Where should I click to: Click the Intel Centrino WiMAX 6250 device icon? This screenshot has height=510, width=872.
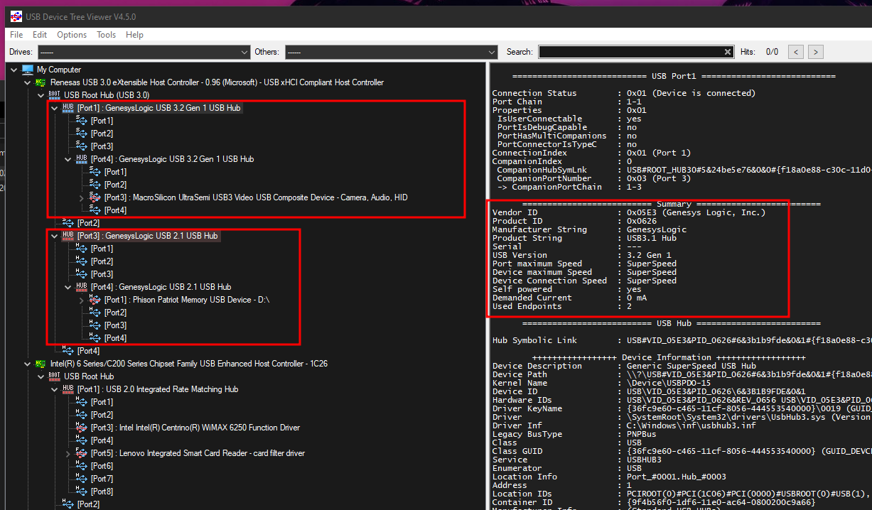pos(82,428)
